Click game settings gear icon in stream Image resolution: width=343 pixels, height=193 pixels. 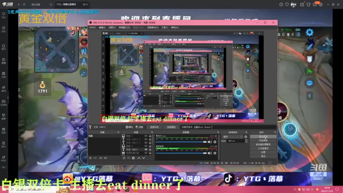(x=310, y=33)
